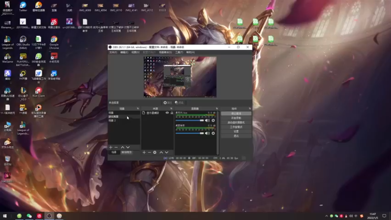The height and width of the screenshot is (220, 391).
Task: Select the 场景 2 scene
Action: click(x=124, y=120)
